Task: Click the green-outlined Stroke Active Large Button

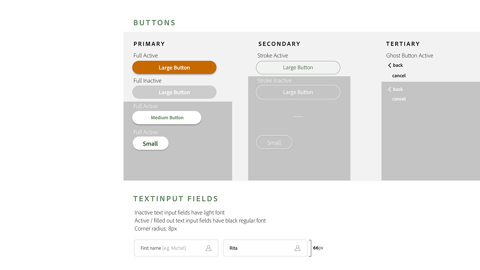Action: [298, 67]
